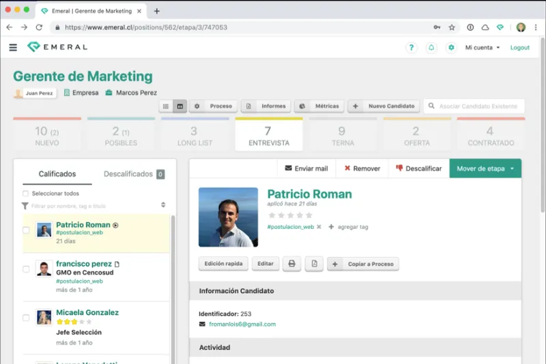Set Micaela Gonzalez rating to five stars

89,322
